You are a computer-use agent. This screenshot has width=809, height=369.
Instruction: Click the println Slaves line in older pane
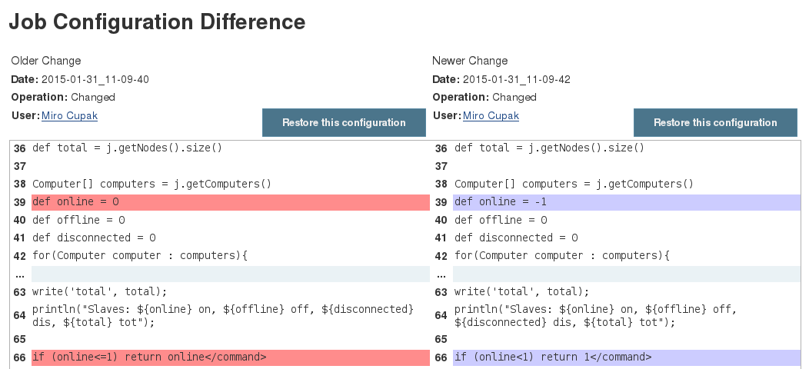(223, 315)
